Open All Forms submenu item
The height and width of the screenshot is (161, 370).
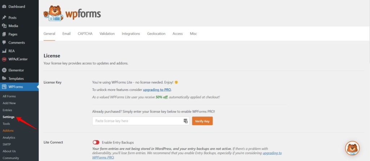tap(9, 96)
